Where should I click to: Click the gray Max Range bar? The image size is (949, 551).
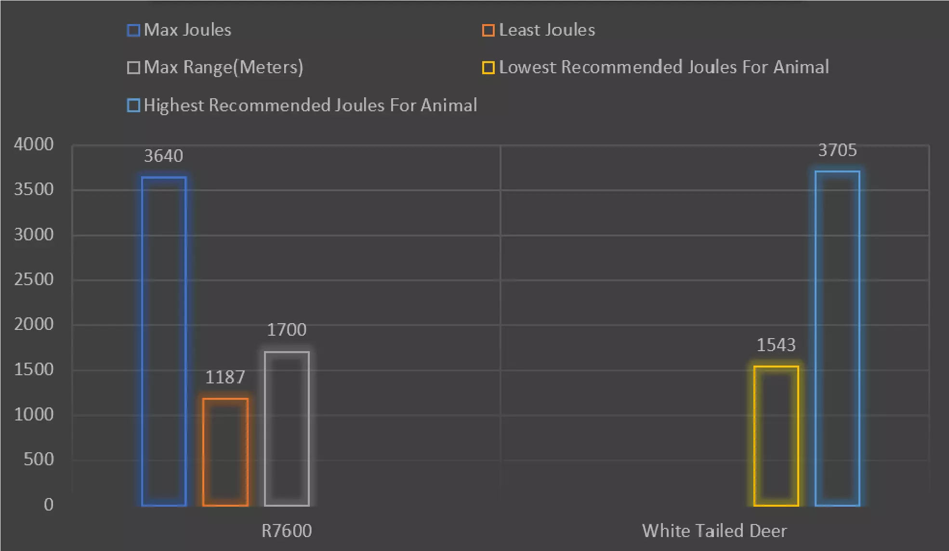pyautogui.click(x=287, y=429)
